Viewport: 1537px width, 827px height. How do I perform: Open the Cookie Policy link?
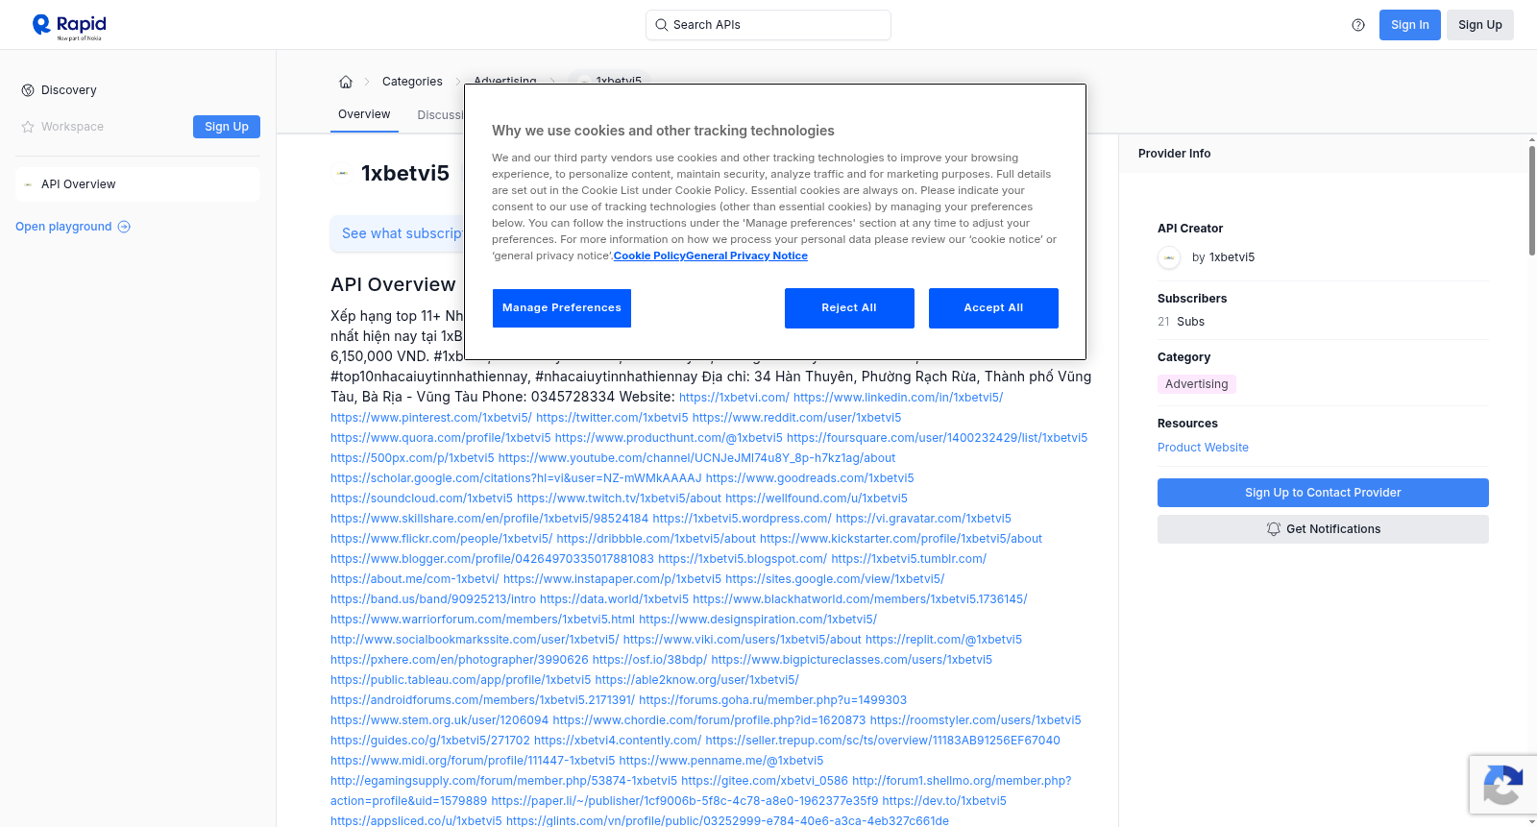(649, 256)
